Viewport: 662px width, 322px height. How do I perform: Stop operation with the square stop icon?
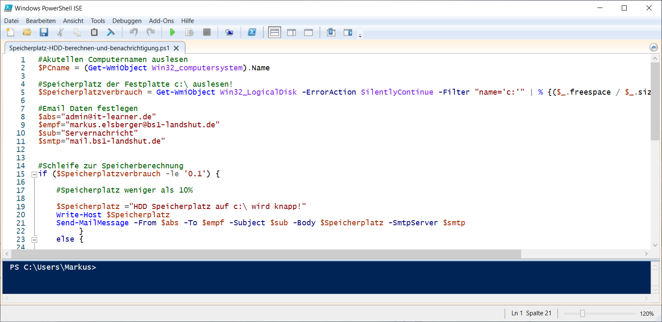tap(207, 32)
